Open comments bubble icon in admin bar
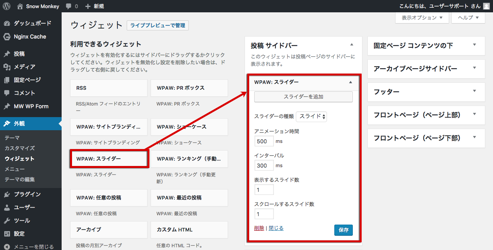The height and width of the screenshot is (250, 493). click(69, 7)
